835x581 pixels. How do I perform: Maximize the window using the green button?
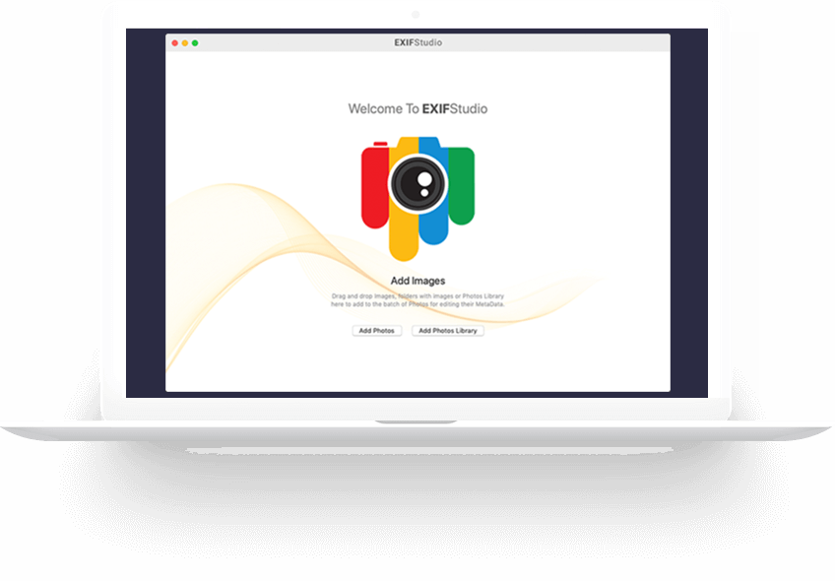pos(195,43)
